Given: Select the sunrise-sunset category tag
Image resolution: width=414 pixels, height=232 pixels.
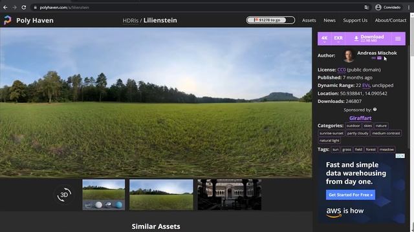Looking at the screenshot, I should point(331,133).
